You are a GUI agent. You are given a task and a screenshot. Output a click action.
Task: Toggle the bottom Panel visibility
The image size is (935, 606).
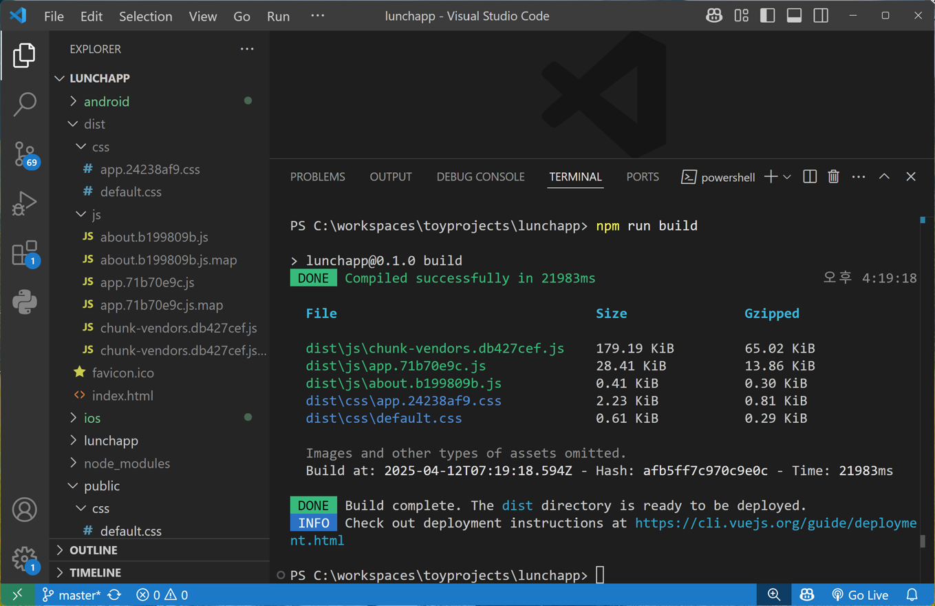pos(794,15)
